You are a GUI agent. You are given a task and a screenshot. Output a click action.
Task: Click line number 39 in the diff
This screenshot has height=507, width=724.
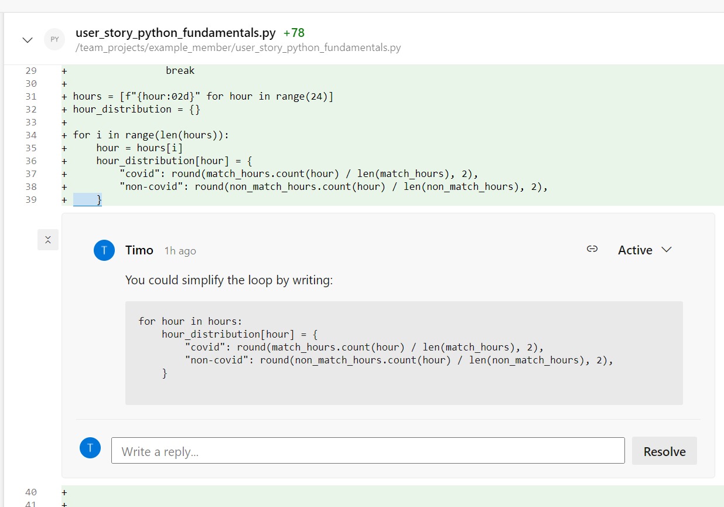31,199
